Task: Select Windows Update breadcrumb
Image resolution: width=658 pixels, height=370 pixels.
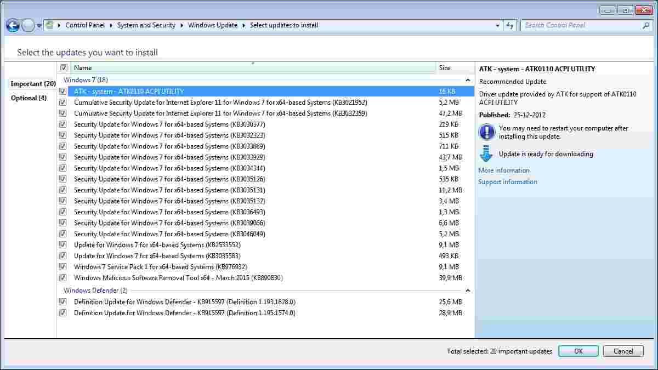Action: click(x=213, y=25)
